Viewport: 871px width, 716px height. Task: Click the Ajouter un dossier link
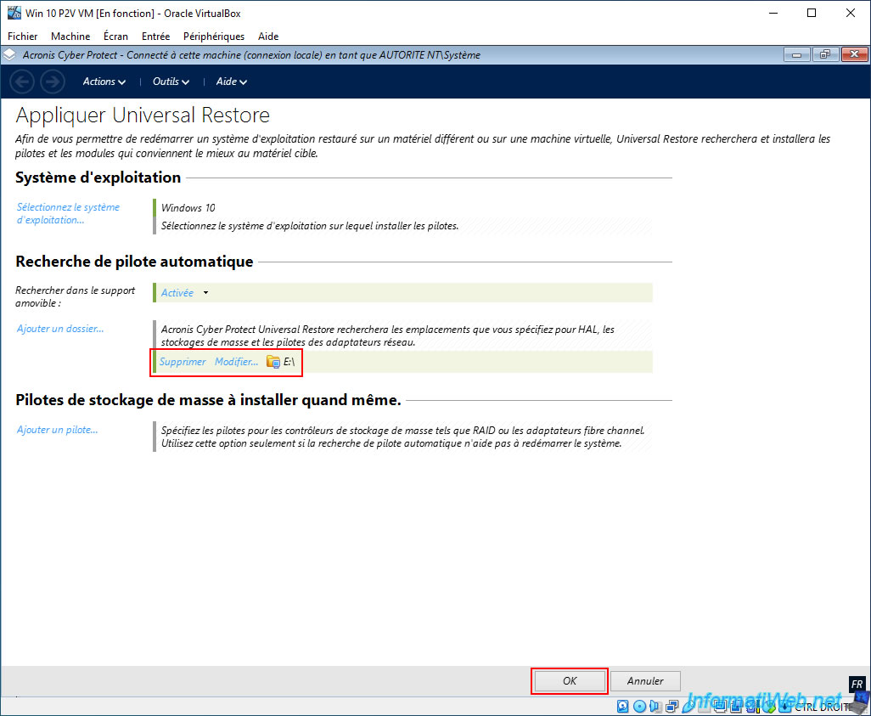(x=60, y=329)
